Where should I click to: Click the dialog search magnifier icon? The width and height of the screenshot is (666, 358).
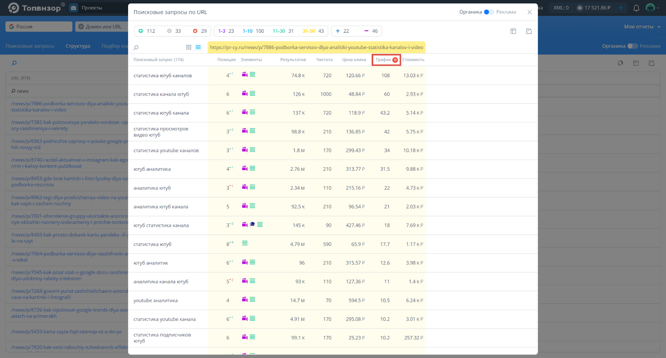[x=136, y=47]
